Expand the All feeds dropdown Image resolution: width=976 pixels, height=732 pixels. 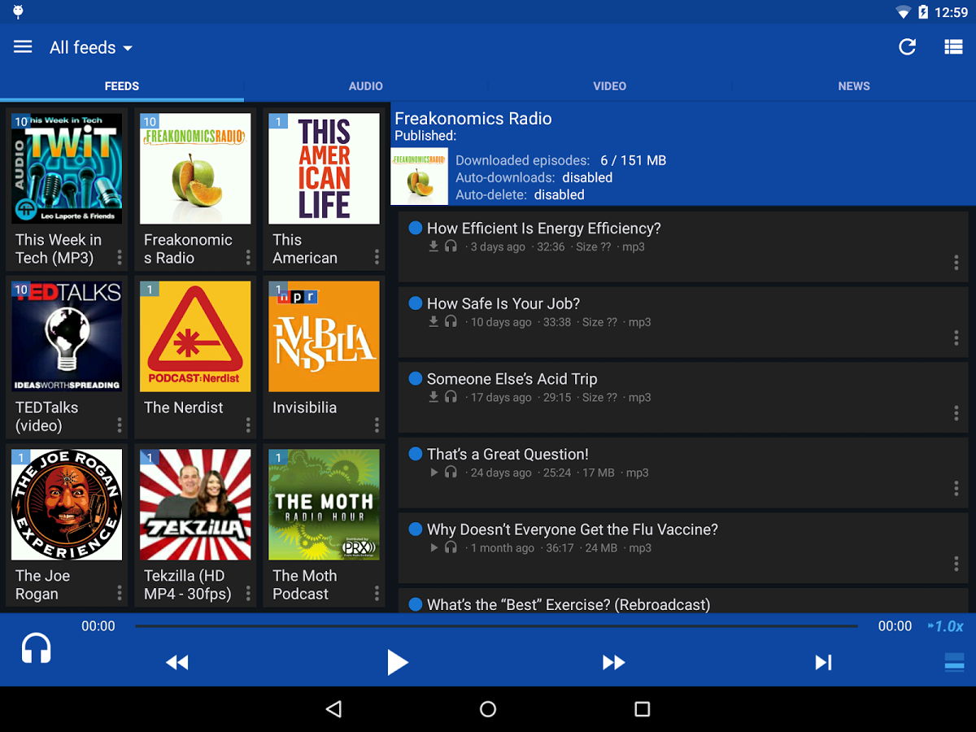(90, 48)
